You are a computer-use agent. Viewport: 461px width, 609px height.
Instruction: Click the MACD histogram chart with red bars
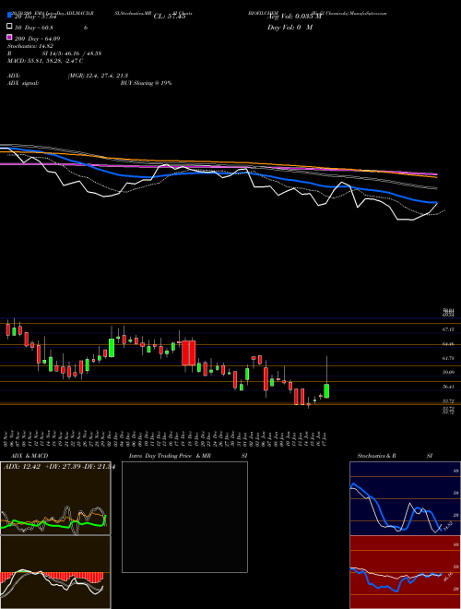(55, 572)
